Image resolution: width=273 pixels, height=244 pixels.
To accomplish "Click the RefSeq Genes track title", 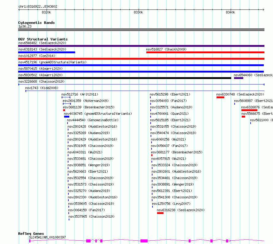I will [x=31, y=234].
